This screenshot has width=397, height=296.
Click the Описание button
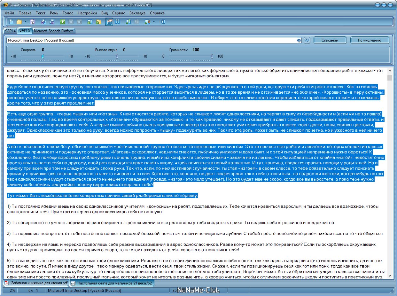pyautogui.click(x=330, y=40)
